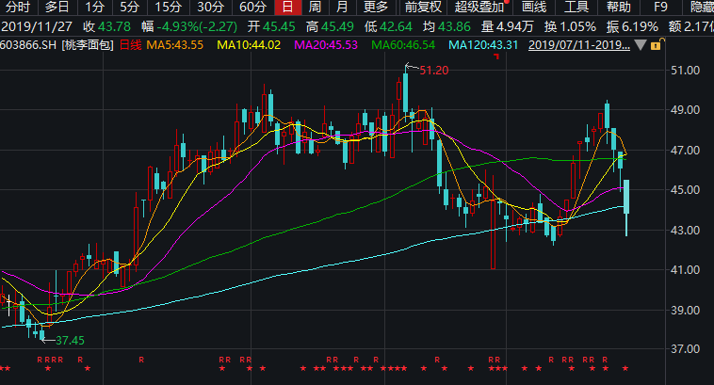Screen dimensions: 714x385
Task: Click the 603866.SH stock code label
Action: pos(26,44)
